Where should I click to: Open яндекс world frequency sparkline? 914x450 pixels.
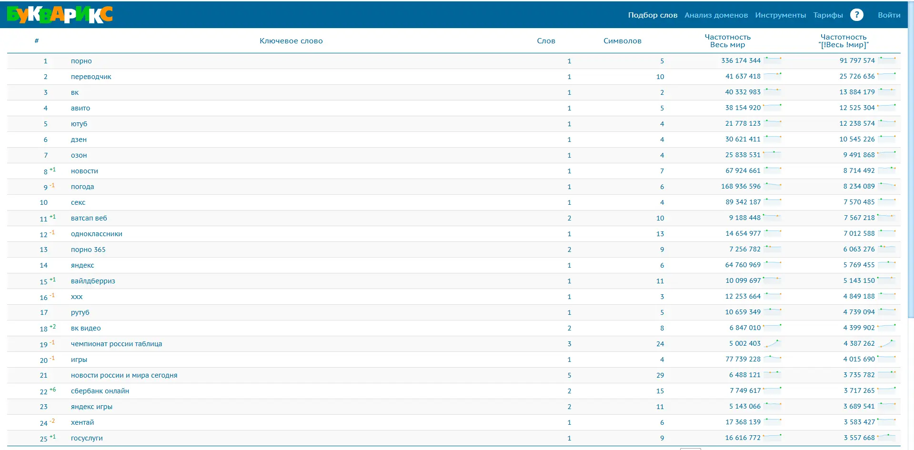pyautogui.click(x=773, y=265)
